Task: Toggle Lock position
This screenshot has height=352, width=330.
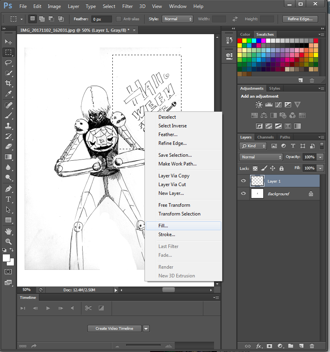Action: point(272,168)
